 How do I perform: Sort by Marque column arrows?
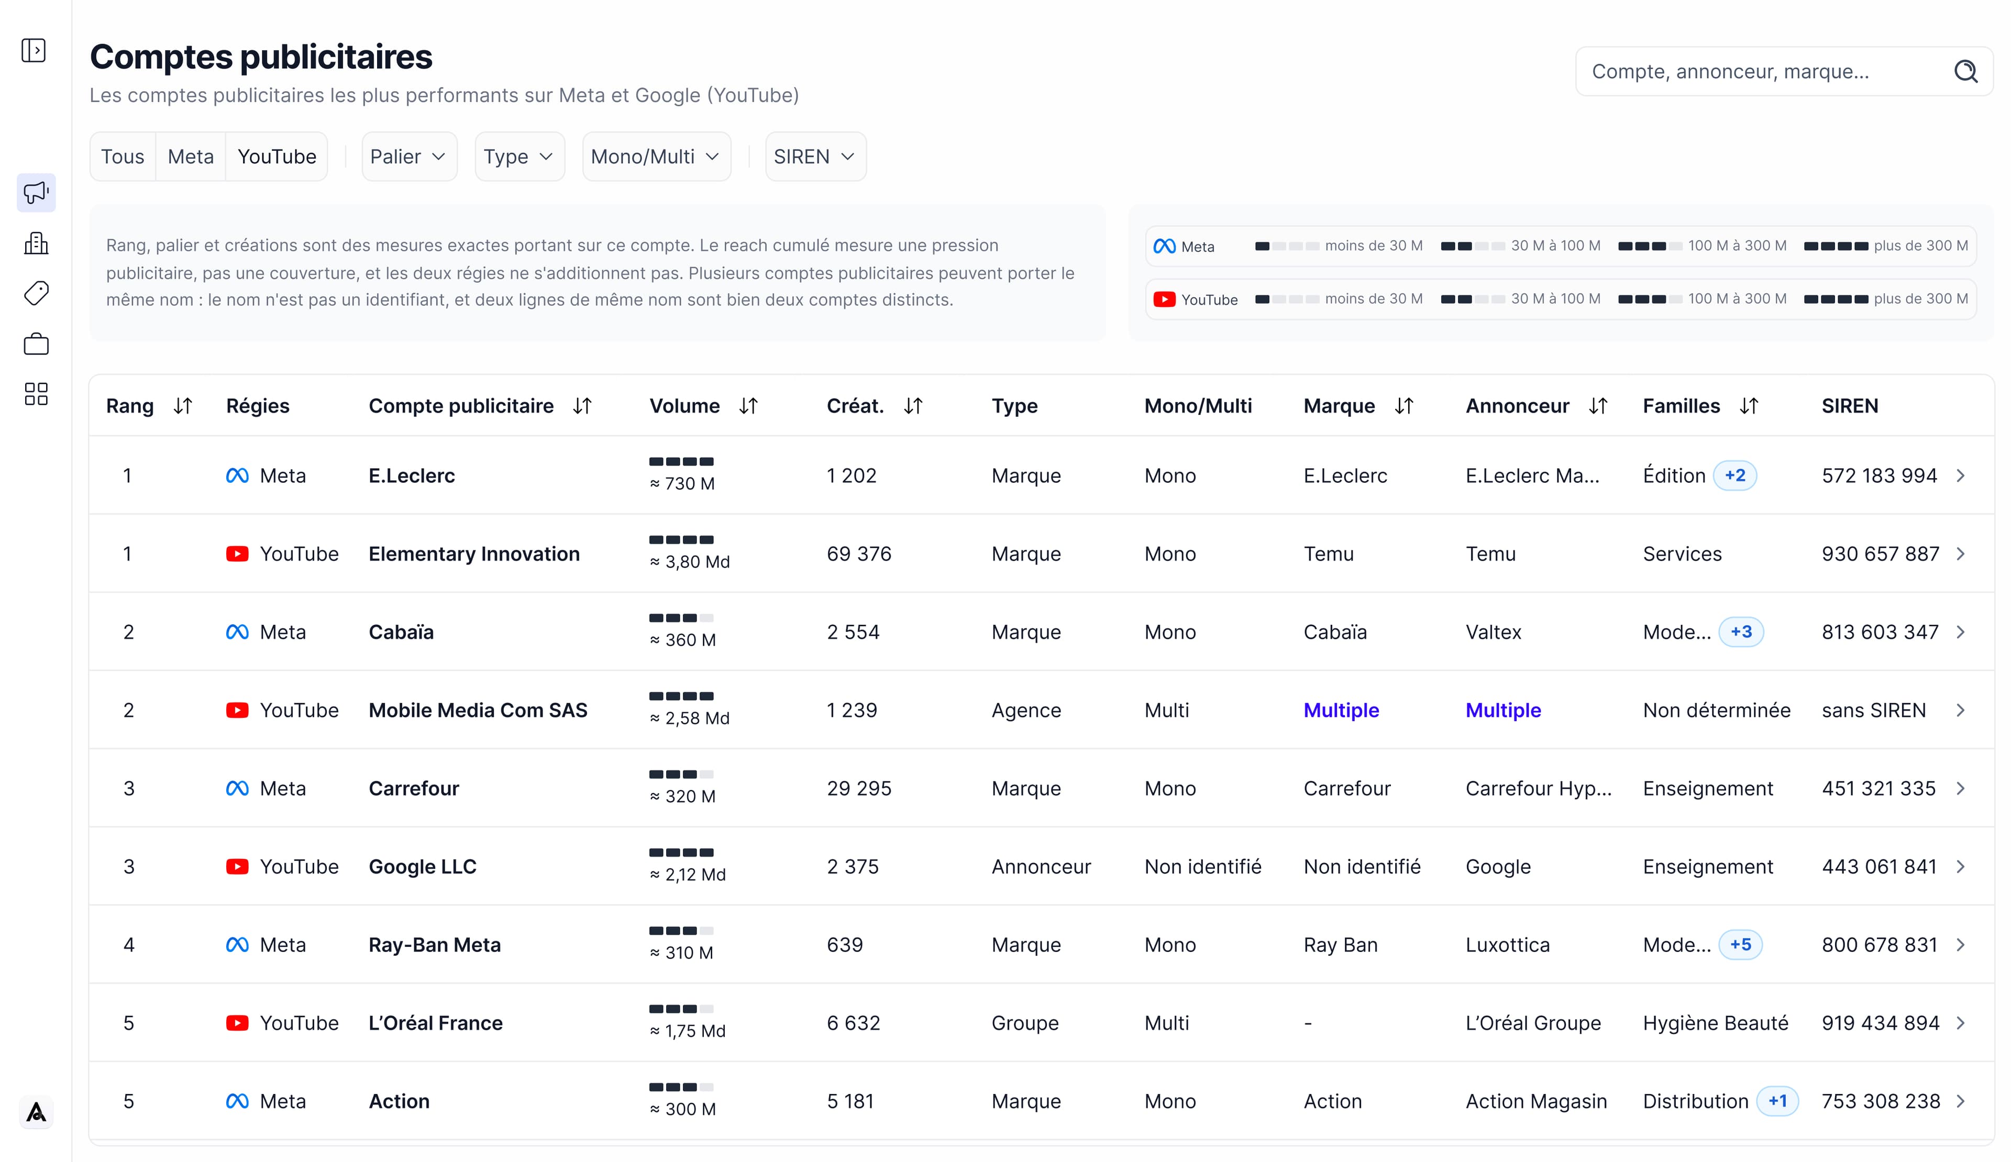[1405, 406]
